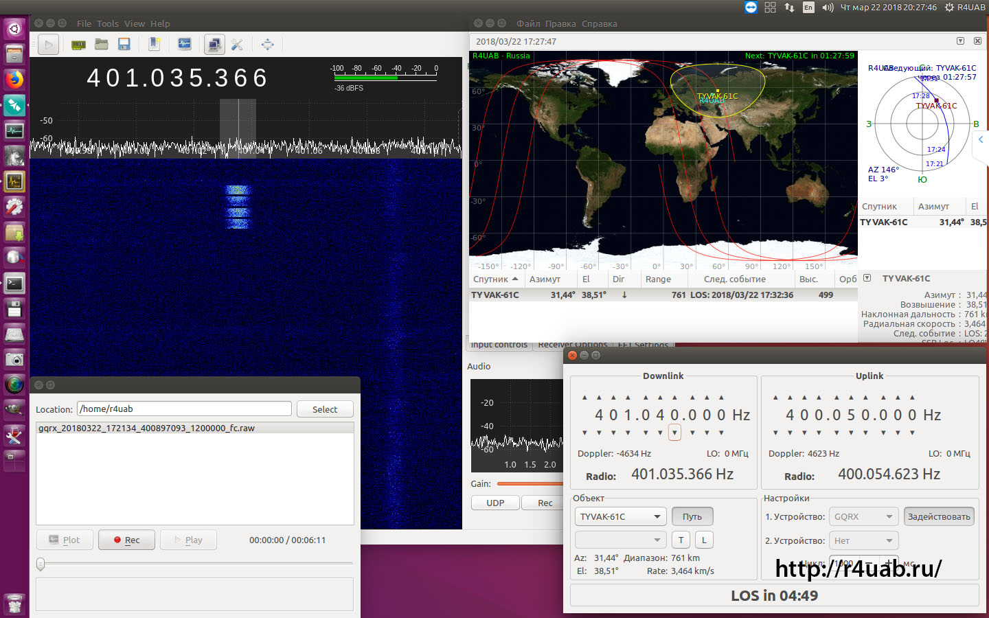The image size is (989, 618).
Task: Open single-satellite panel options triangle
Action: [x=867, y=278]
